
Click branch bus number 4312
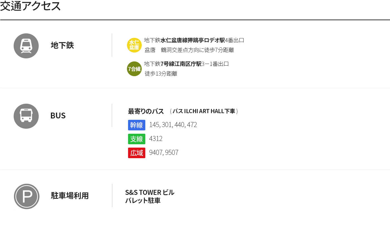point(156,139)
